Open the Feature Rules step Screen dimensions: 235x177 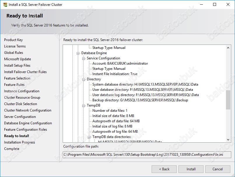(x=14, y=85)
